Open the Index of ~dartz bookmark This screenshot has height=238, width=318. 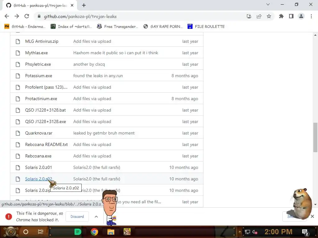[71, 27]
